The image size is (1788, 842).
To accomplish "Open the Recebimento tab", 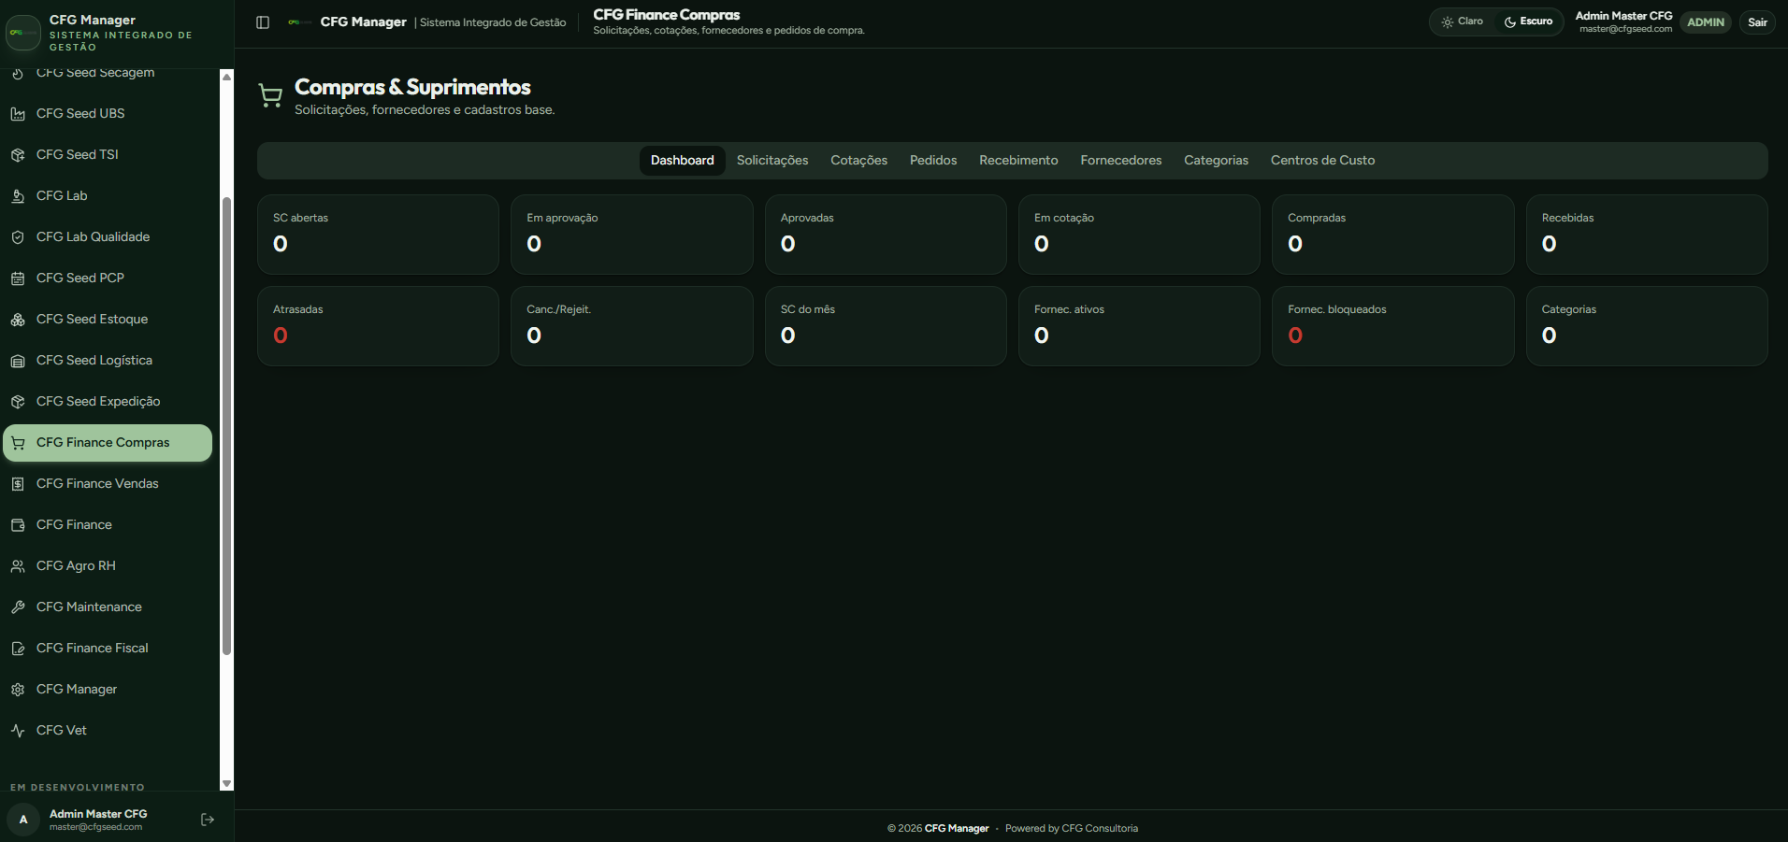I will click(x=1018, y=161).
